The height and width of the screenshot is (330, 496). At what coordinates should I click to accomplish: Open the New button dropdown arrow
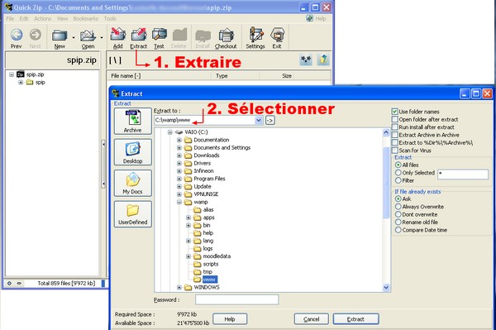coord(74,37)
